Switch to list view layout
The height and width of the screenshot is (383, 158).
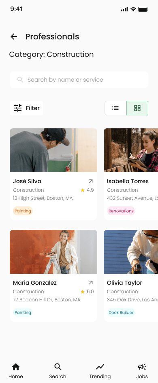tap(115, 108)
